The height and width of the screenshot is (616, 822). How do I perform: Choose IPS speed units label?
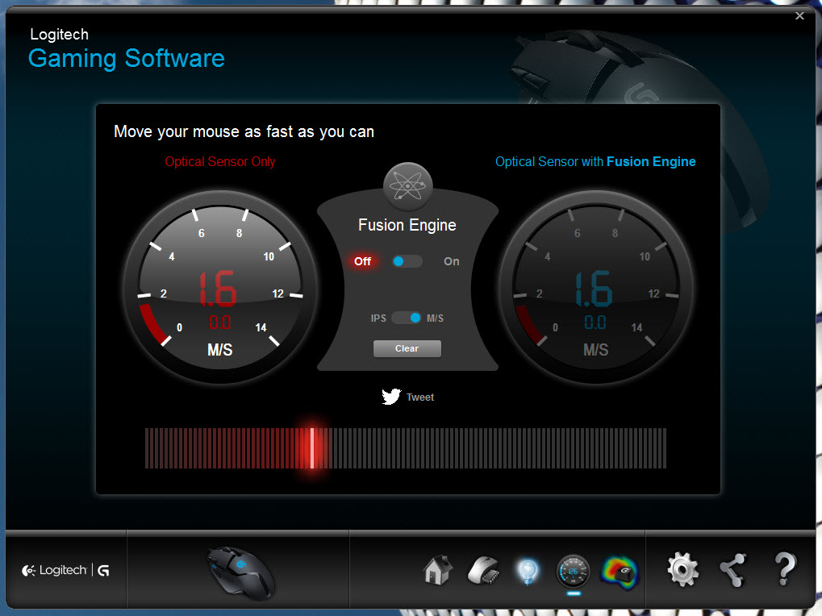[378, 318]
